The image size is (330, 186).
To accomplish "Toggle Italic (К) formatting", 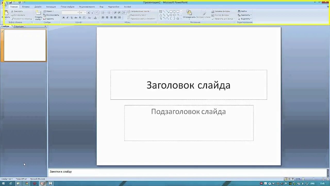I will 68,18.
